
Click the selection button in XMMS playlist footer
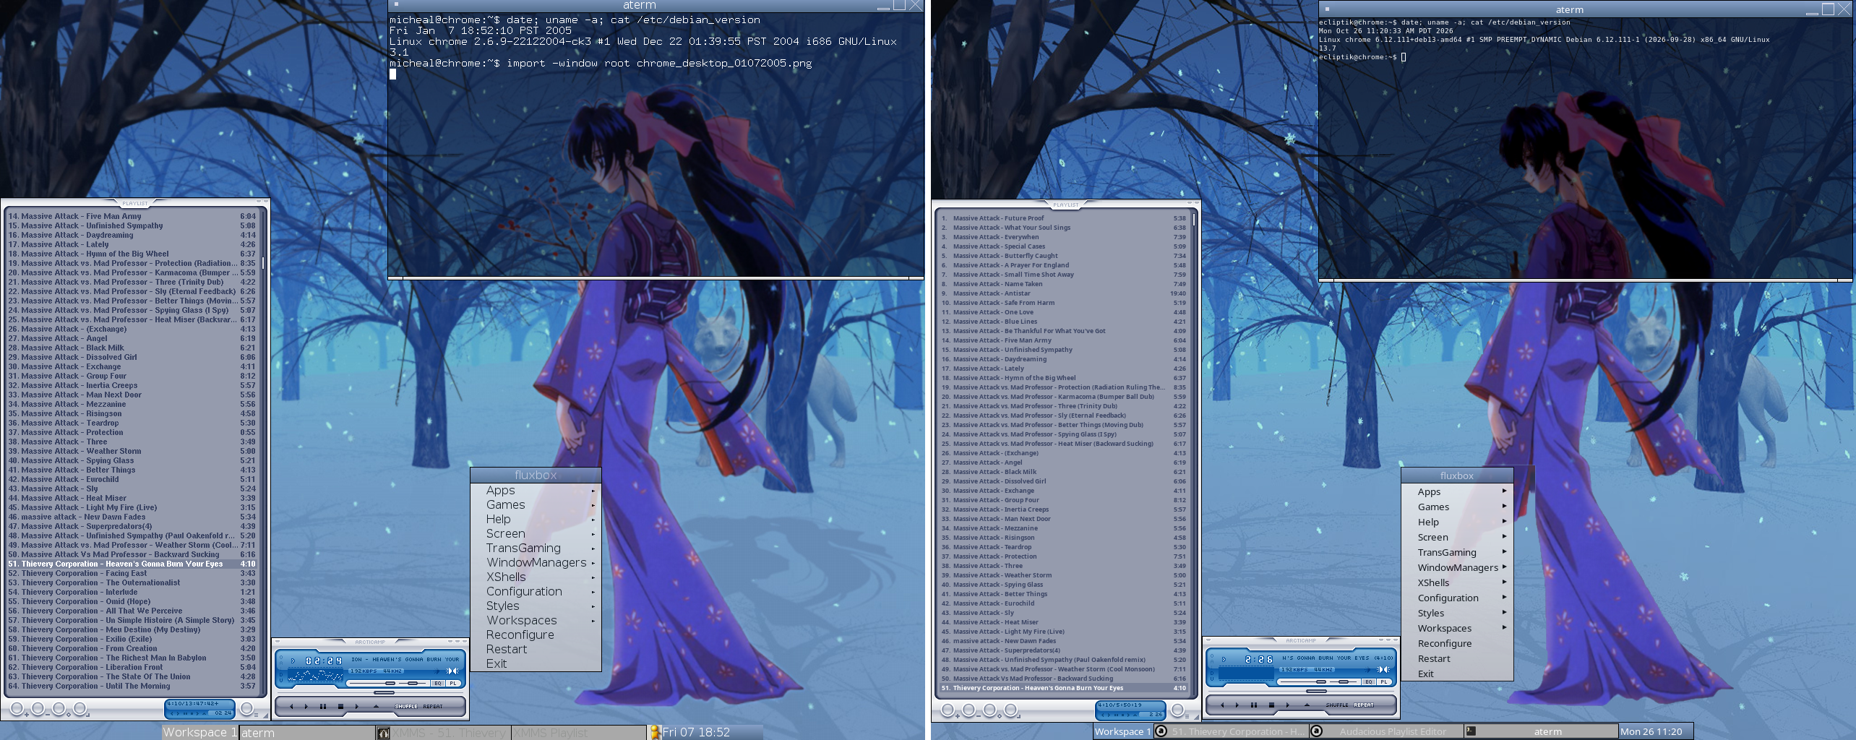(59, 710)
